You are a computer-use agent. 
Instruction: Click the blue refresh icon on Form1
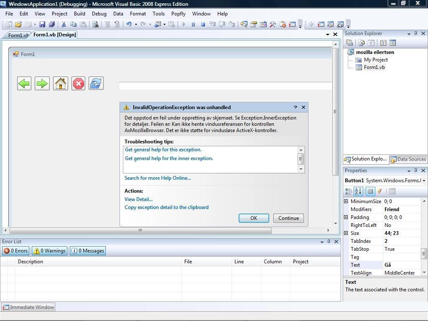96,84
